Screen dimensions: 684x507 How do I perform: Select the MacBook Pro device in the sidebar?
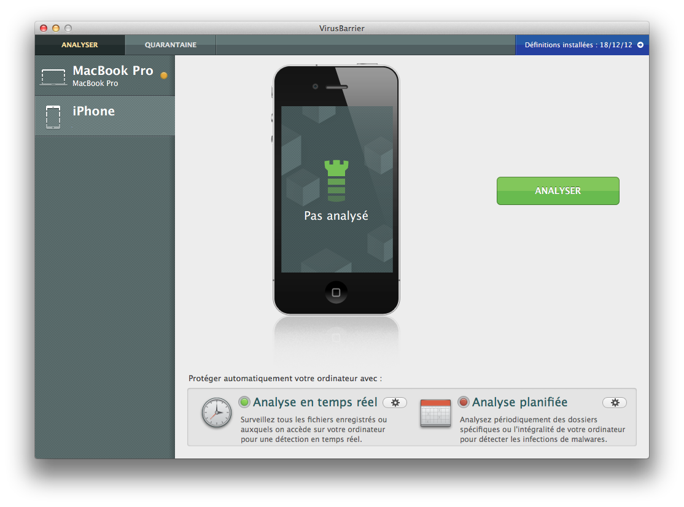(105, 75)
